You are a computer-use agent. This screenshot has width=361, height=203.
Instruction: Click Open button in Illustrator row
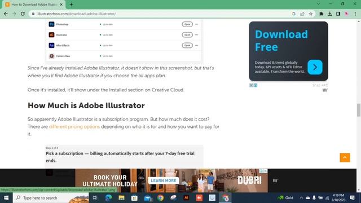tap(187, 35)
